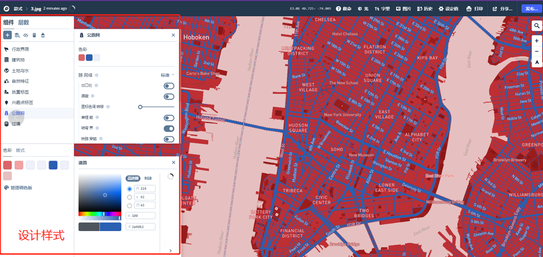The height and width of the screenshot is (257, 543).
Task: Click the 发布 publish button
Action: tap(531, 9)
